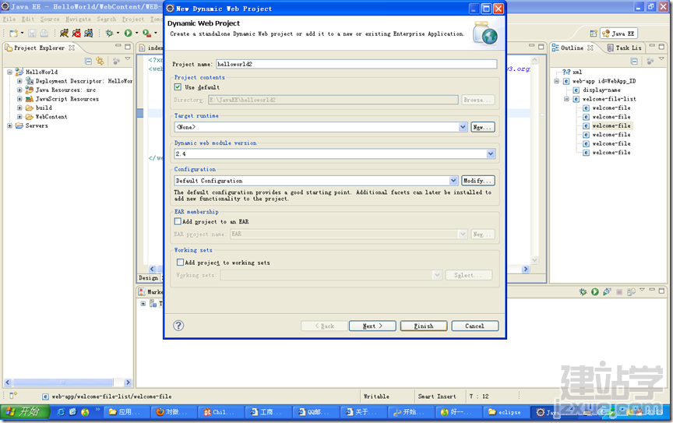Screen dimensions: 673x423
Task: Expand the build folder node
Action: 19,108
